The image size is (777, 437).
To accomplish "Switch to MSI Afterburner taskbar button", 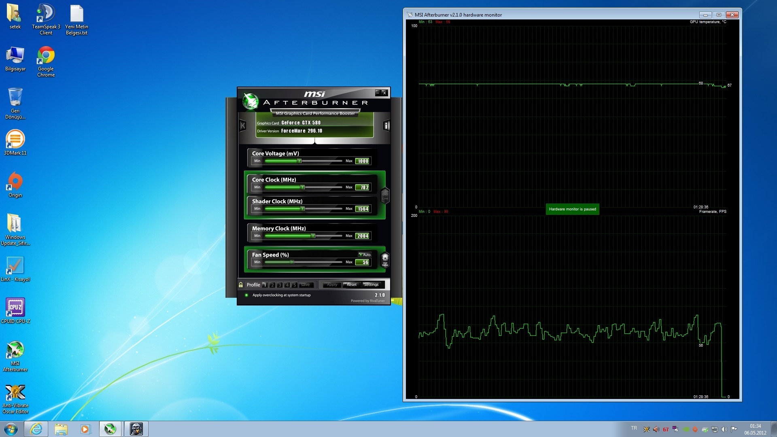I will 110,429.
